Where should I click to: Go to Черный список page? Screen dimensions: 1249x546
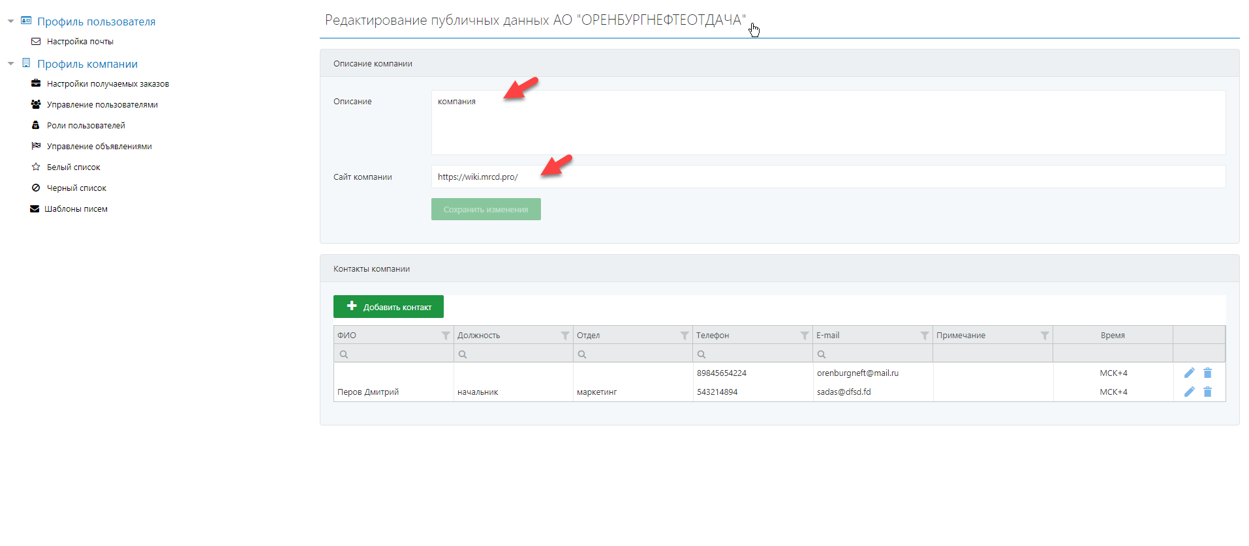pos(76,188)
